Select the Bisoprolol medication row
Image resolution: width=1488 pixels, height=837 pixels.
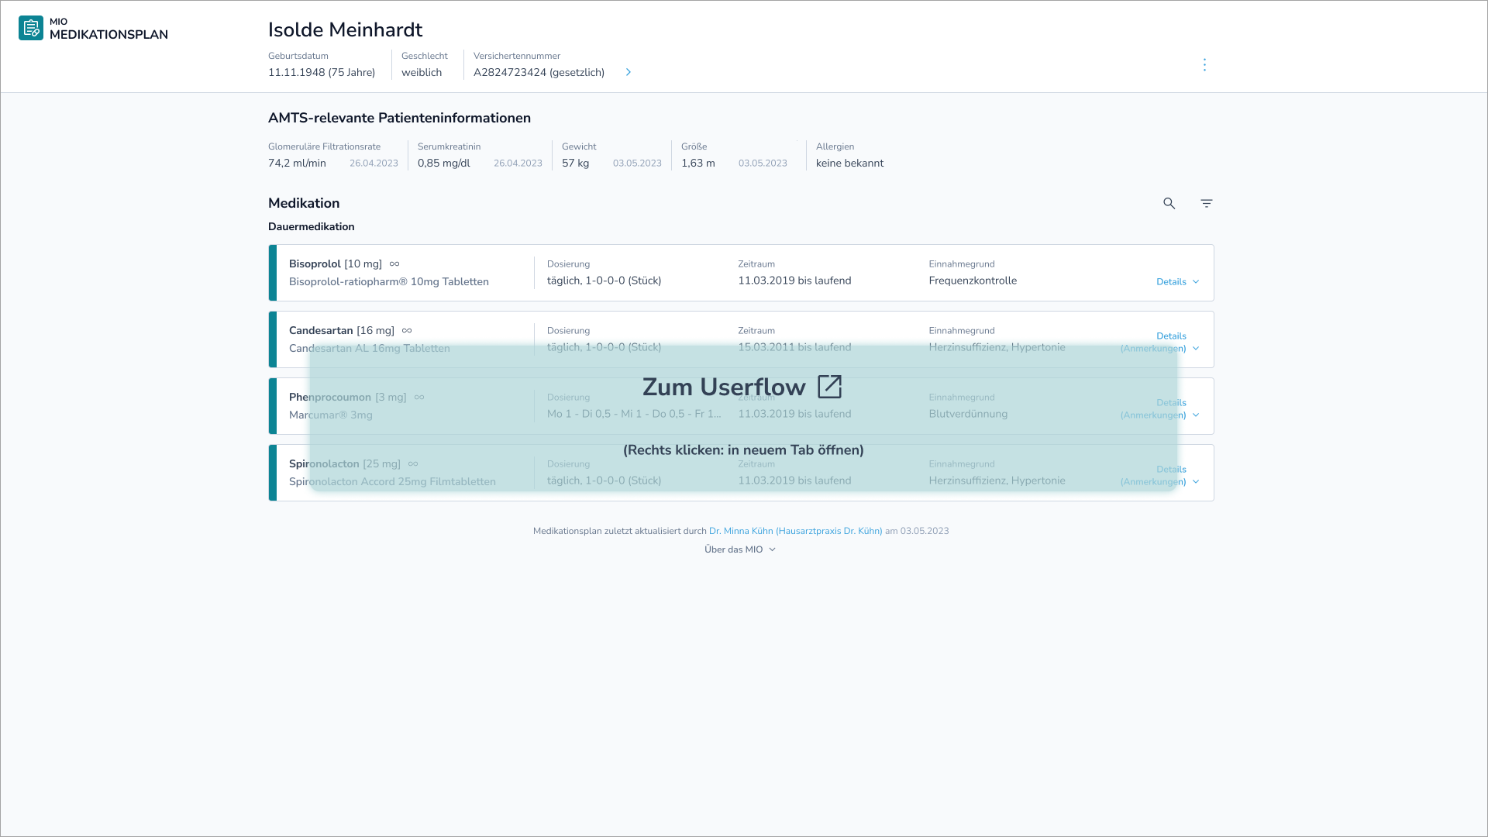point(740,273)
